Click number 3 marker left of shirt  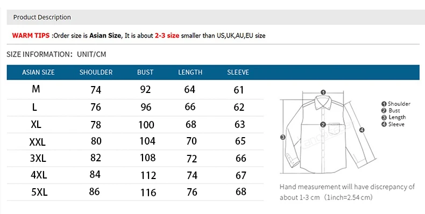pos(282,137)
